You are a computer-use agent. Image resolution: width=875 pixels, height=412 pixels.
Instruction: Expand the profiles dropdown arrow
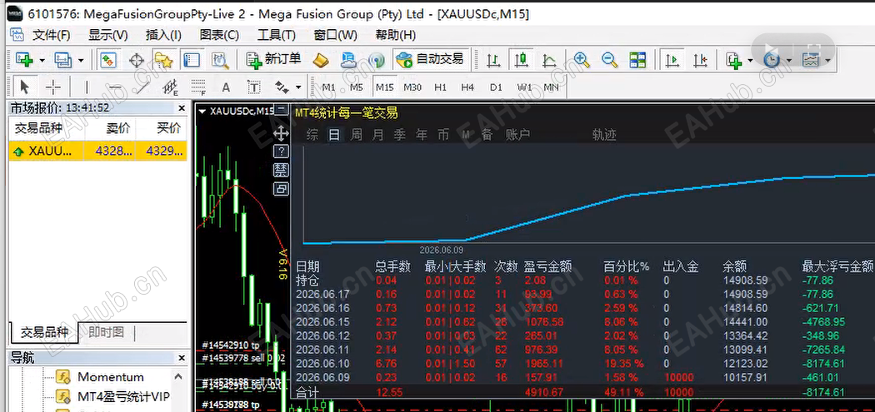pyautogui.click(x=80, y=60)
